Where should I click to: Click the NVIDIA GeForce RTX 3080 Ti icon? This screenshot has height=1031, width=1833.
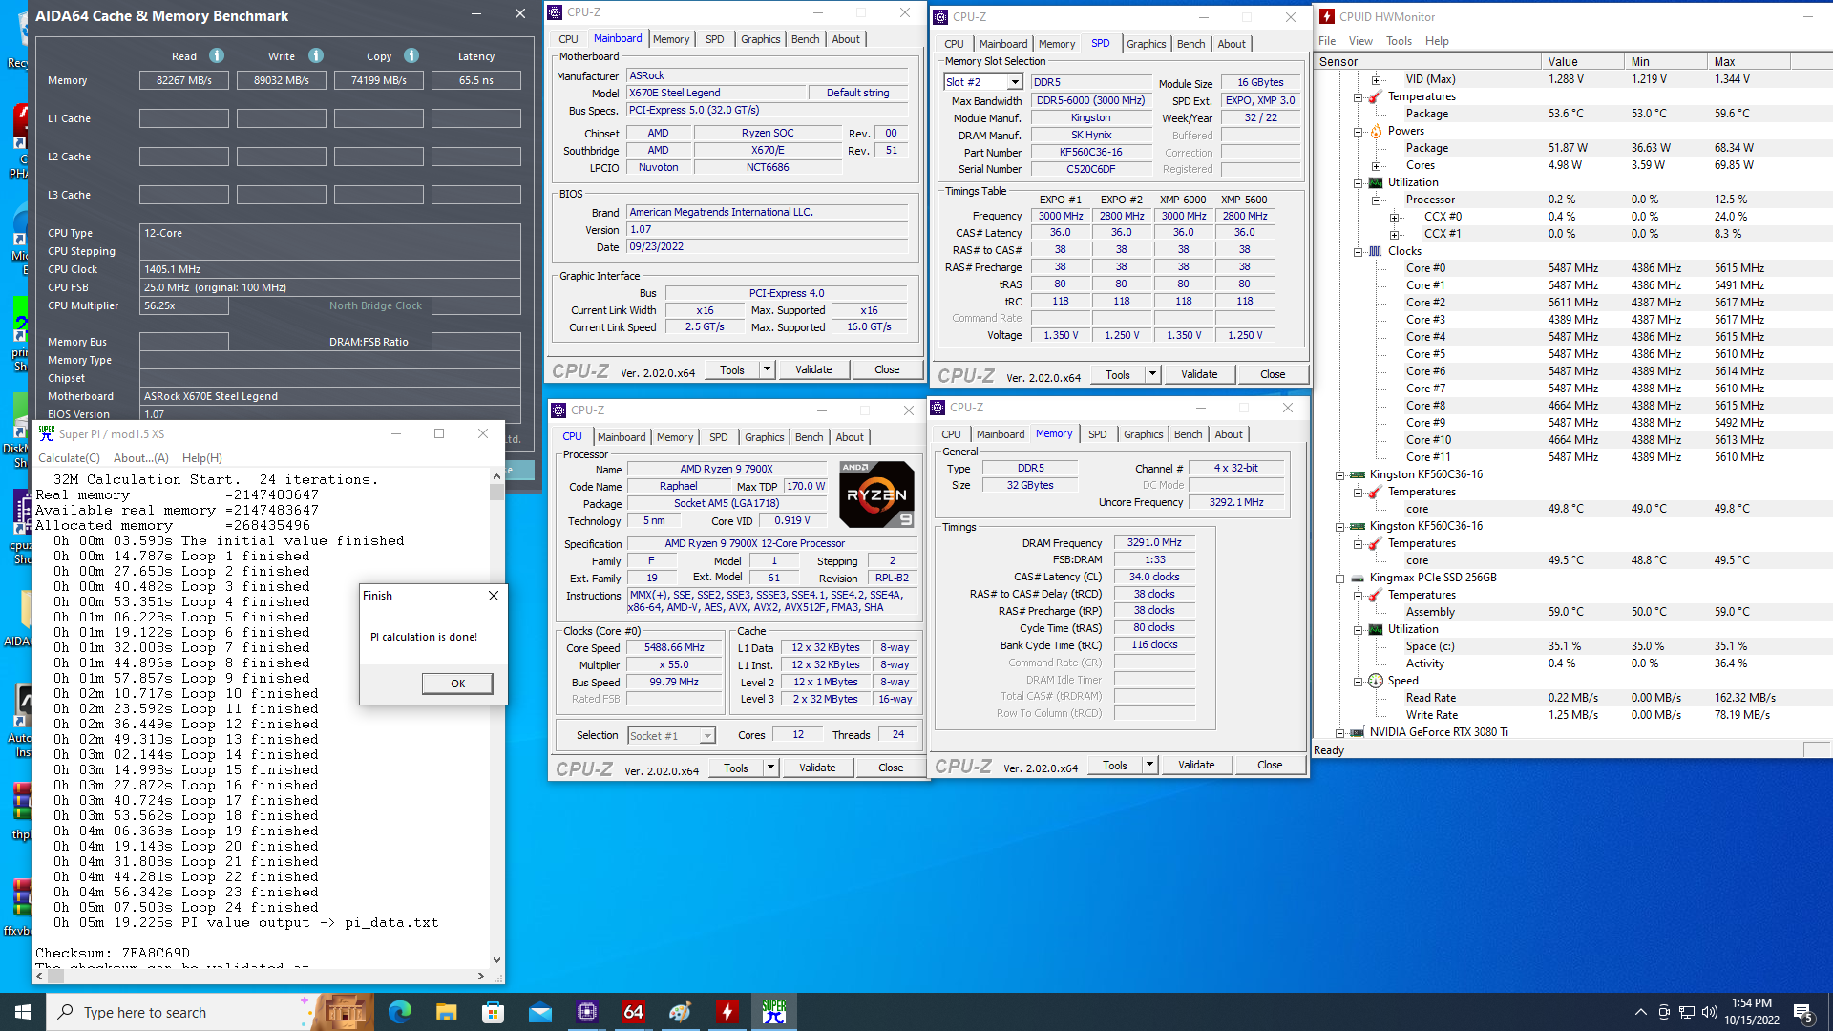click(x=1358, y=732)
